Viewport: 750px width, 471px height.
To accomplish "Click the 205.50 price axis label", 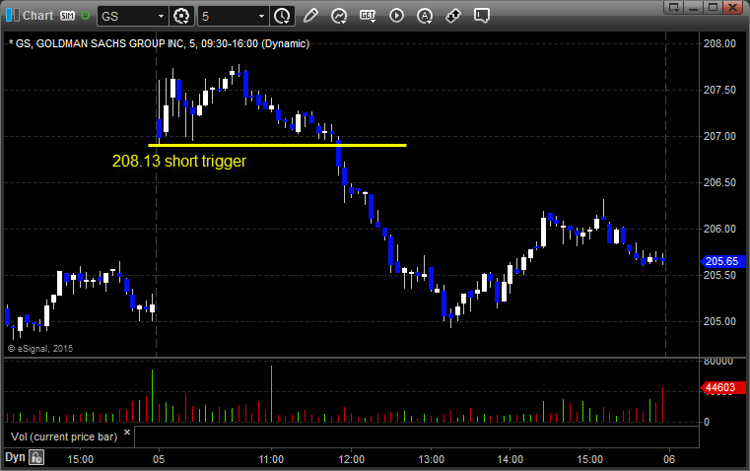I will (x=719, y=276).
